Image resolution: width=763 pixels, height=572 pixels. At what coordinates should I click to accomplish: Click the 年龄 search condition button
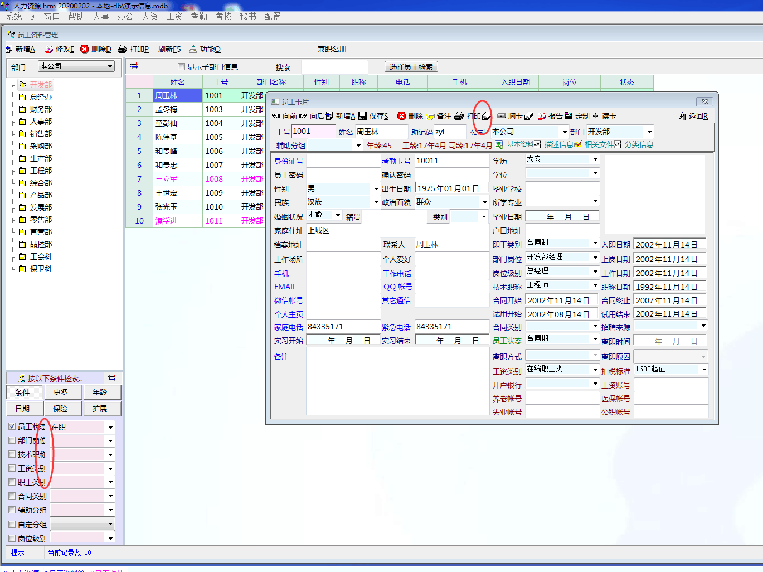coord(100,392)
